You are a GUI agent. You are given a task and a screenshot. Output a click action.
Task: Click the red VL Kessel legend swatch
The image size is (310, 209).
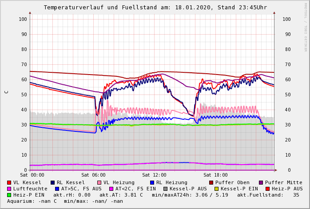tap(9, 182)
